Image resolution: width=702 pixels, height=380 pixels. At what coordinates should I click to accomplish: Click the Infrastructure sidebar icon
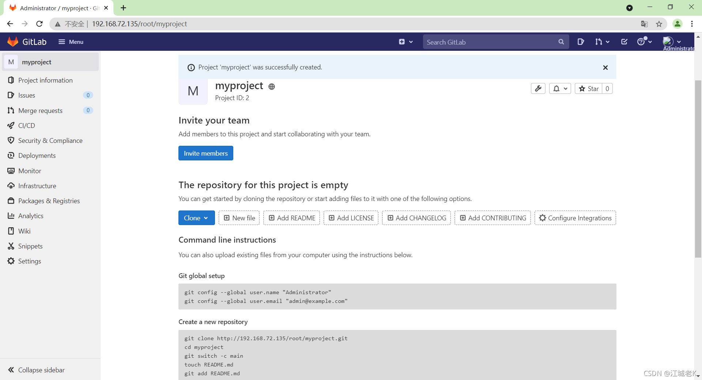coord(11,186)
